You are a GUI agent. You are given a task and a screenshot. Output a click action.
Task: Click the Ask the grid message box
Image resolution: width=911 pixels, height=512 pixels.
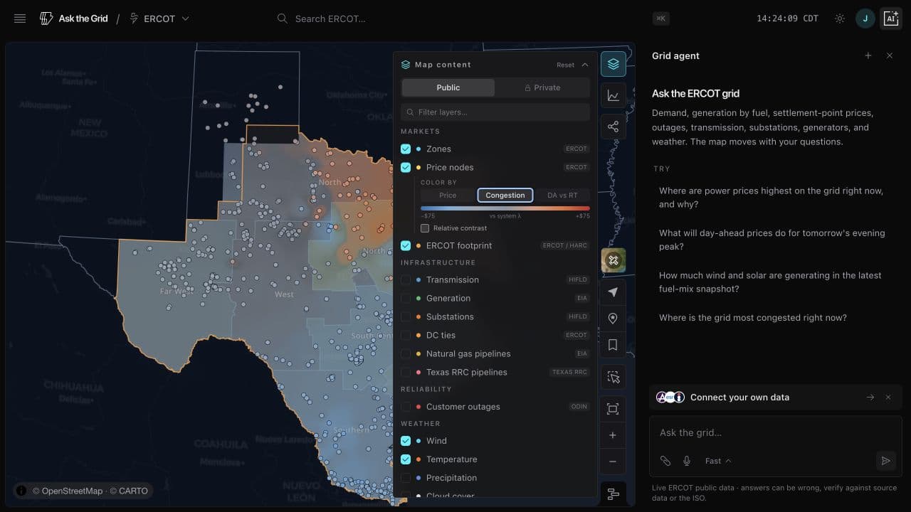775,432
